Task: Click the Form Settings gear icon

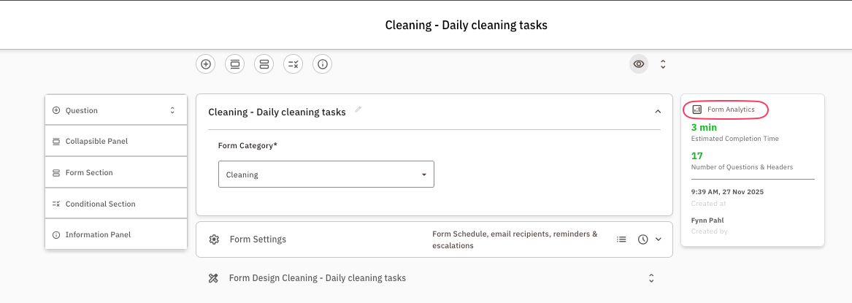Action: pyautogui.click(x=214, y=239)
